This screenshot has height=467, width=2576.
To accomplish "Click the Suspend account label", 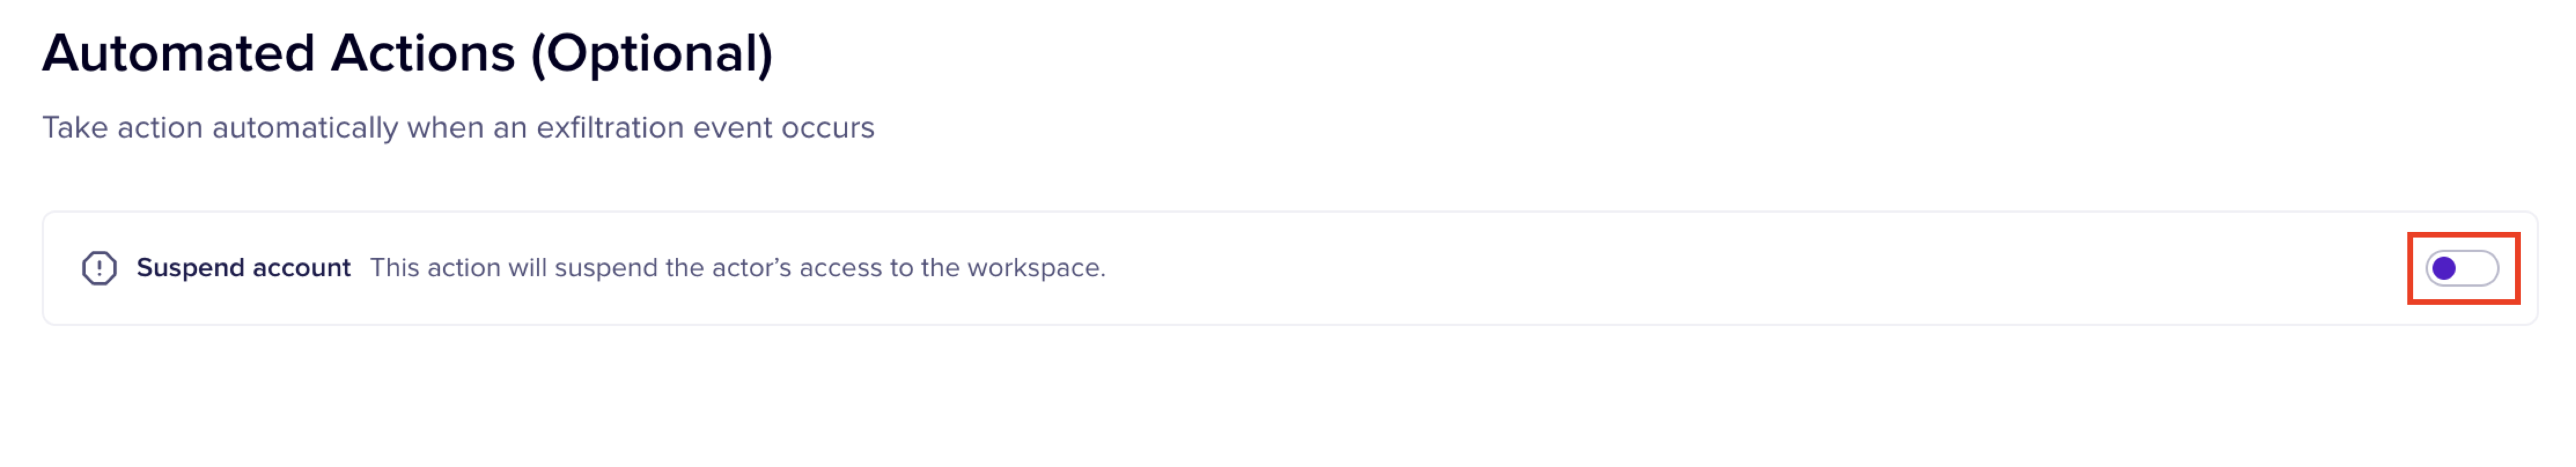I will click(x=243, y=268).
